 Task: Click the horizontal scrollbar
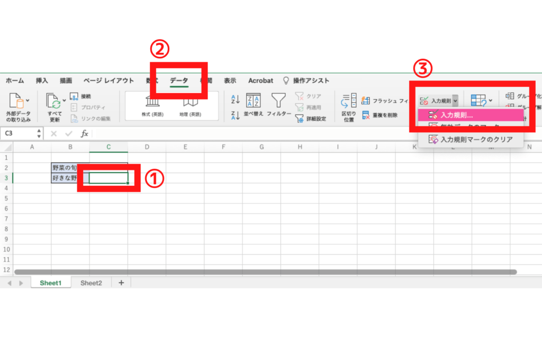tap(266, 272)
